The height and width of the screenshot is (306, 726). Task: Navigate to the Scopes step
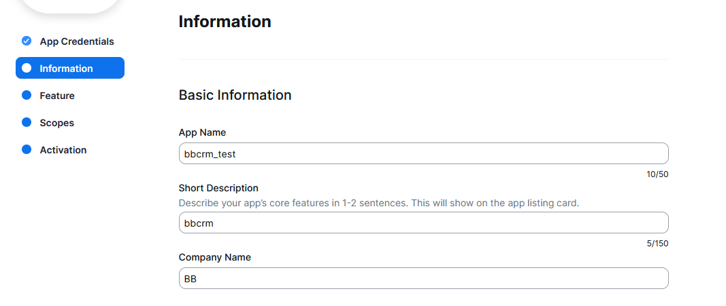(57, 123)
